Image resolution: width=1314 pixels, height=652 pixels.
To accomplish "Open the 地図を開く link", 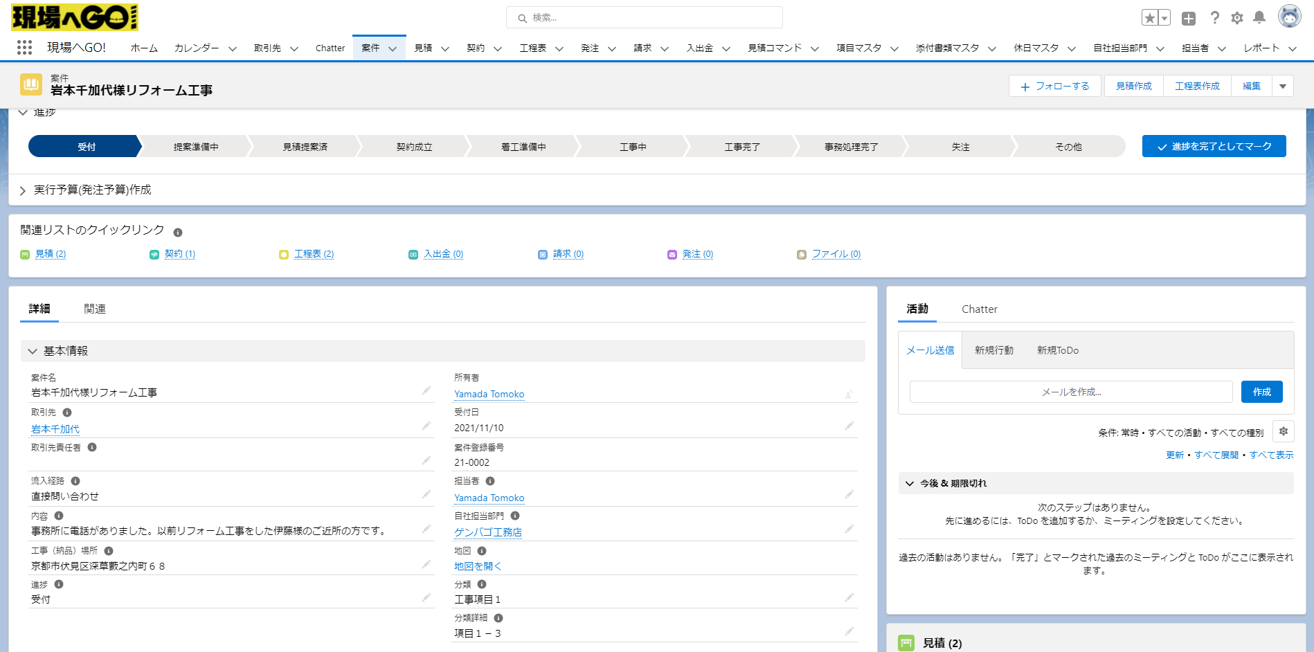I will [x=477, y=565].
